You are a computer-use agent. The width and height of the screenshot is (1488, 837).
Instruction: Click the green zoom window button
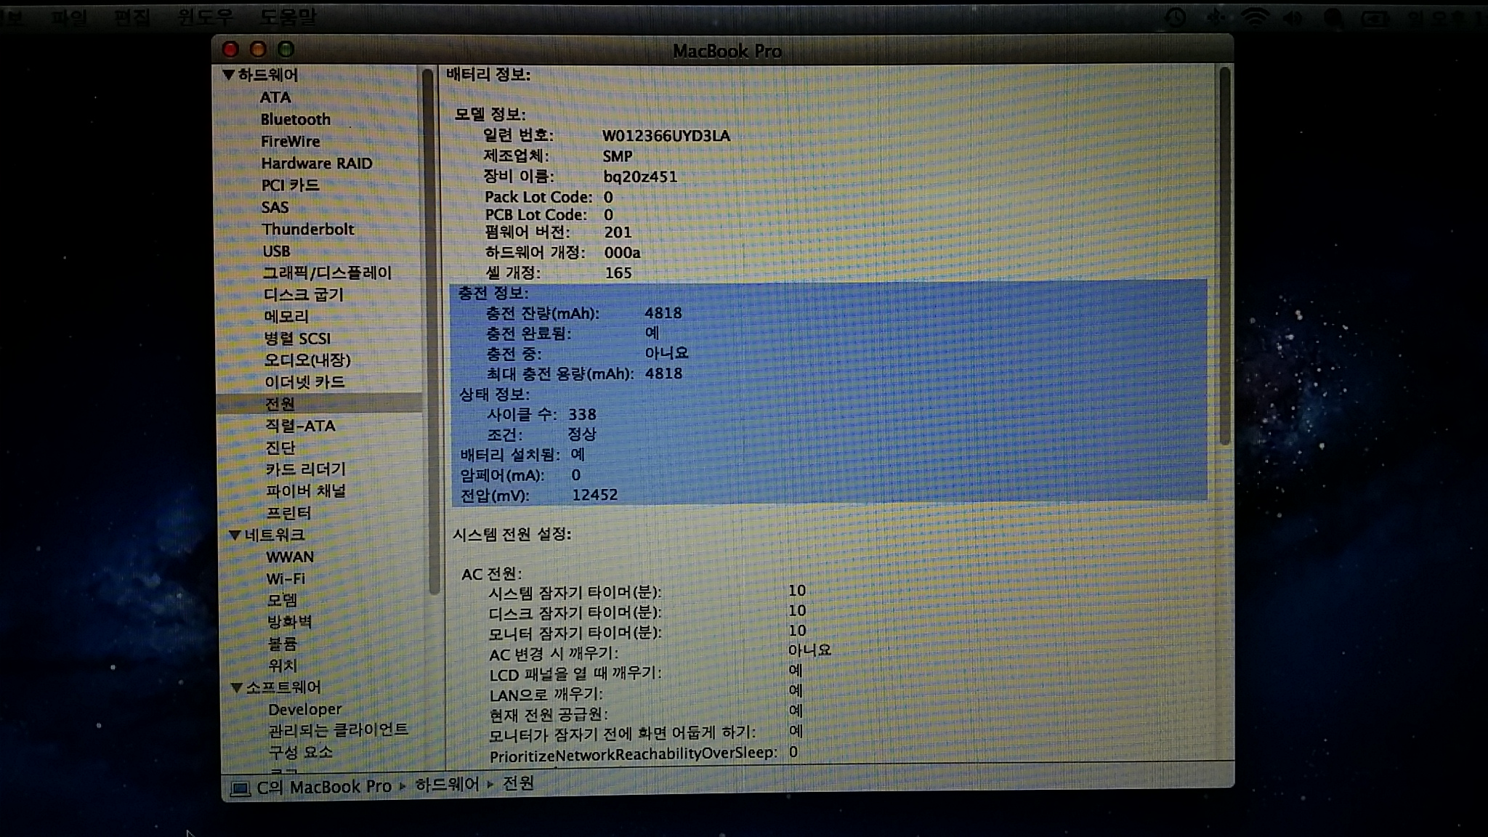pos(286,49)
